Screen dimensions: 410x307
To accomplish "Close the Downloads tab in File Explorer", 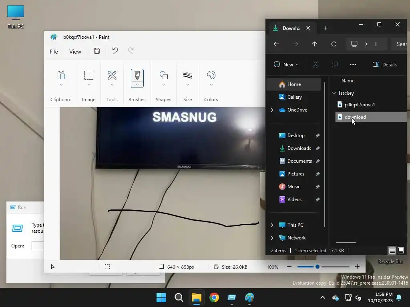I will point(308,28).
